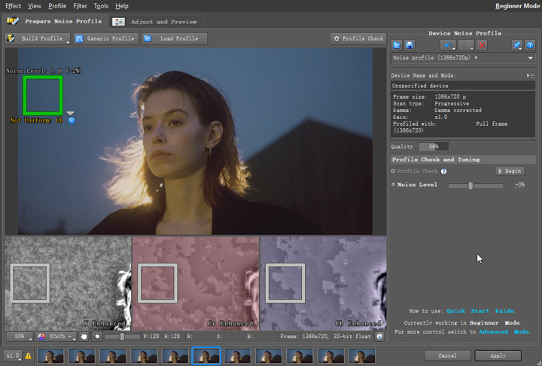Screen dimensions: 542x366
Task: Click the 'Not Uniform: Cb' warning text
Action: tap(37, 120)
